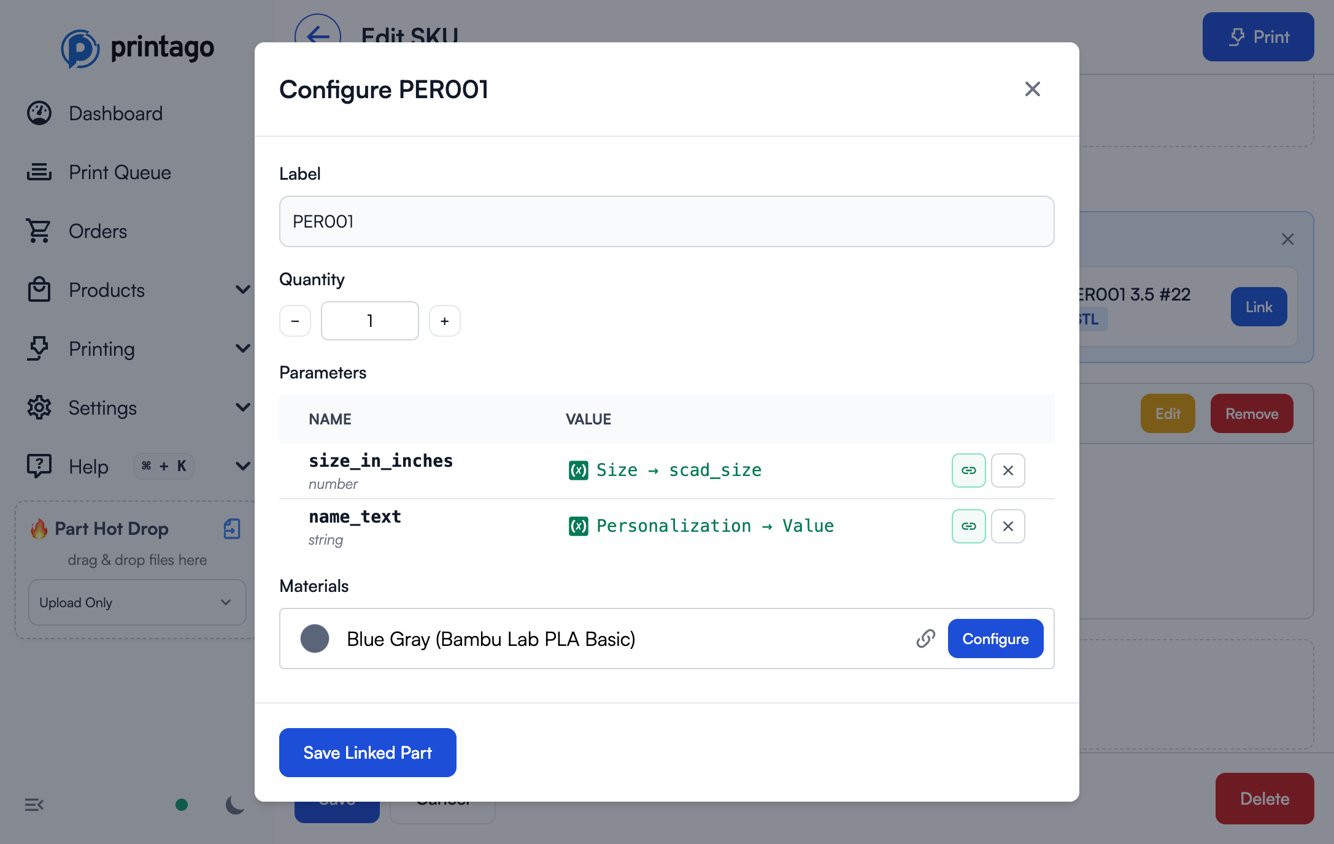This screenshot has height=844, width=1334.
Task: Collapse the sidebar menu
Action: 34,805
